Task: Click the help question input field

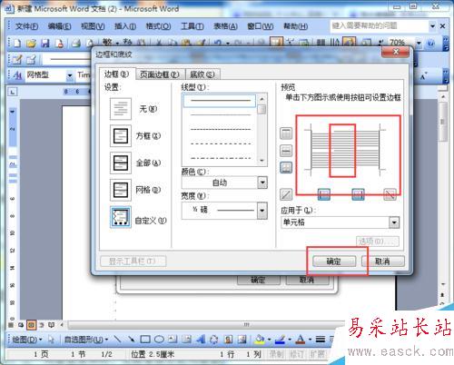Action: (380, 26)
